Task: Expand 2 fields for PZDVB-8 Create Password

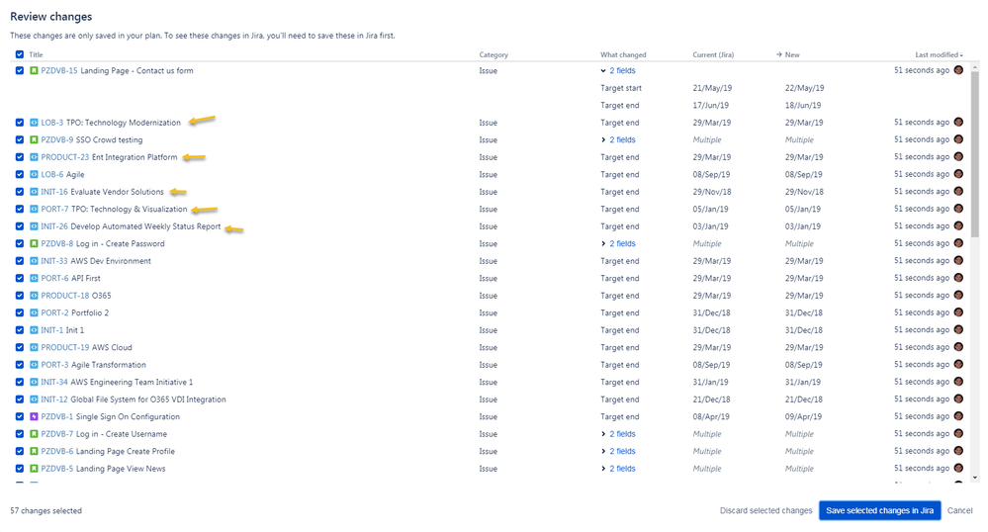Action: point(618,243)
